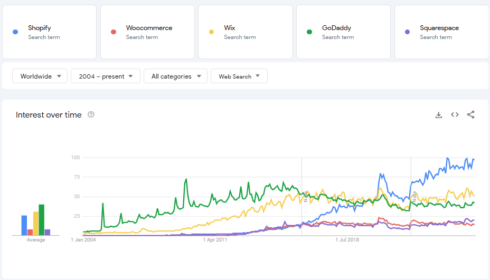Open the All categories dropdown
Screen dimensions: 490x280
175,76
